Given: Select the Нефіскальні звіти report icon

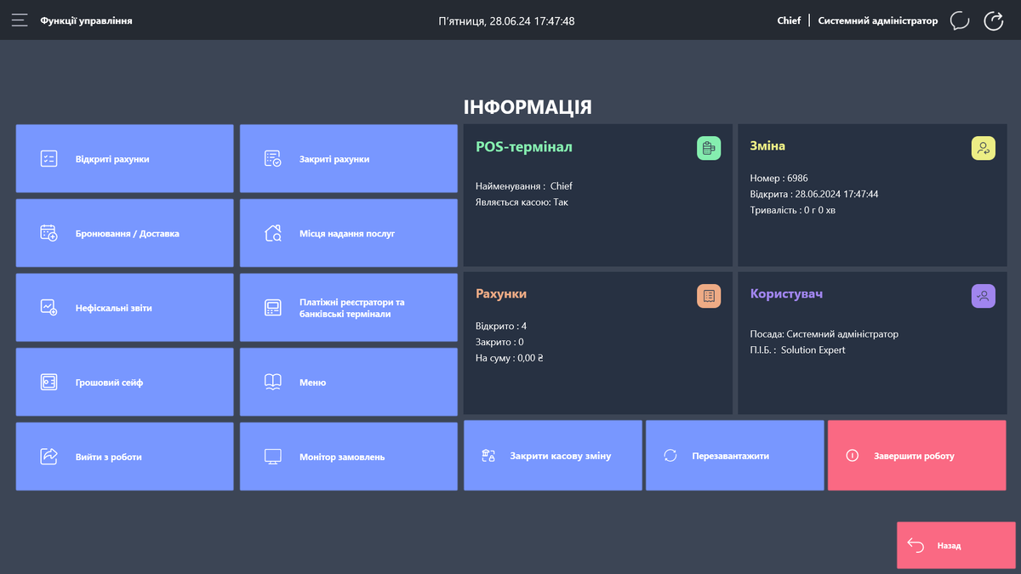Looking at the screenshot, I should point(49,307).
